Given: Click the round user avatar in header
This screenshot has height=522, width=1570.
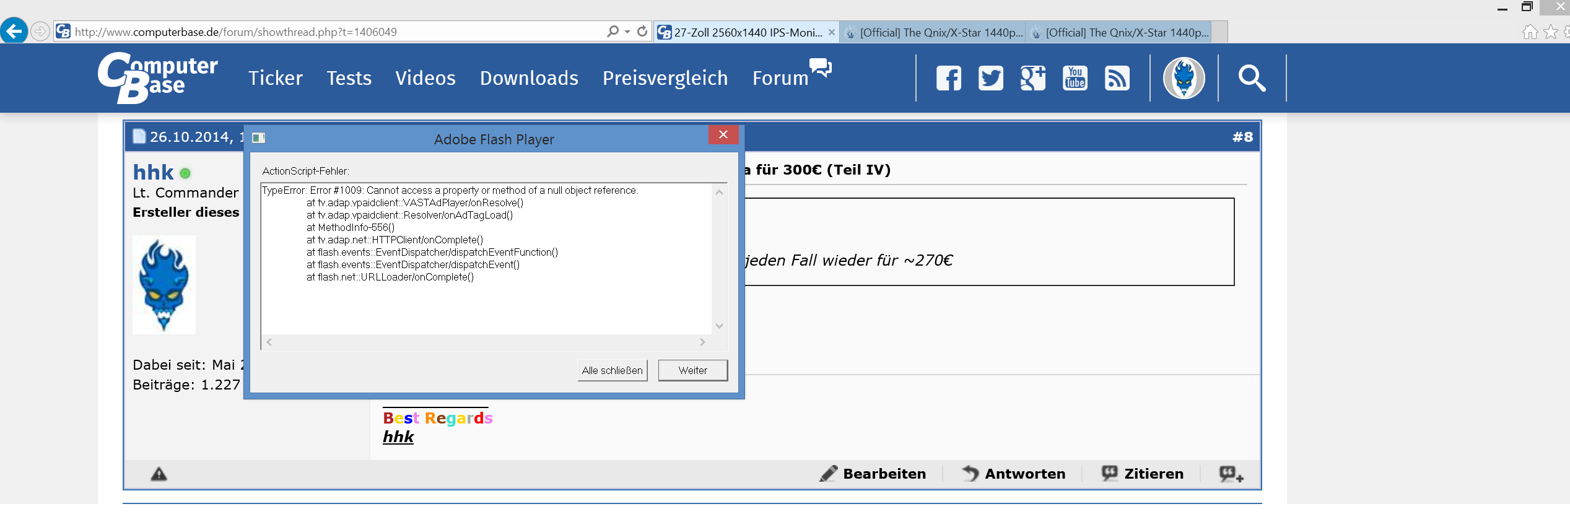Looking at the screenshot, I should (1184, 78).
